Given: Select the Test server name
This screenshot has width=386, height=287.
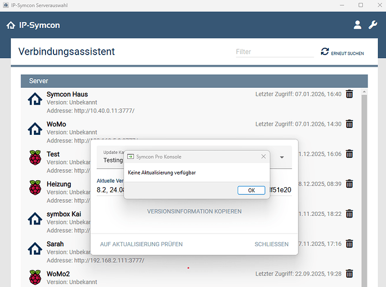Looking at the screenshot, I should (x=53, y=154).
